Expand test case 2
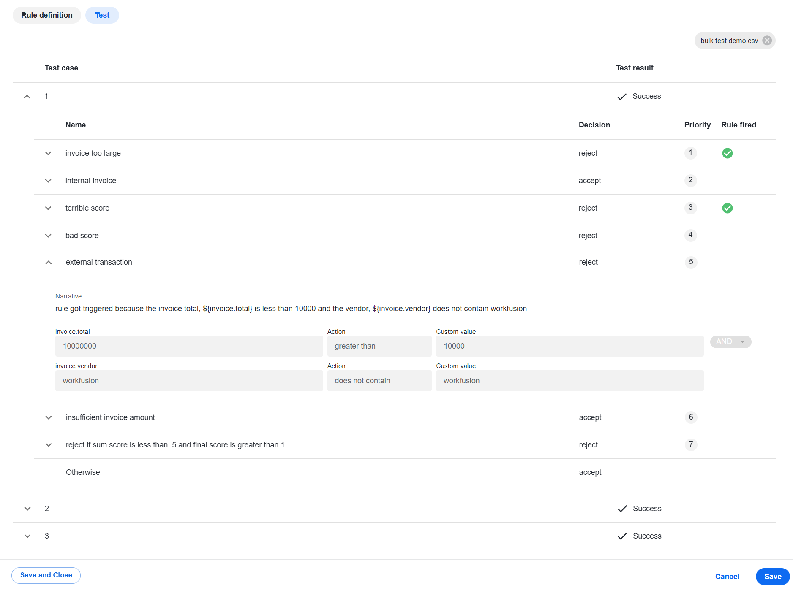Image resolution: width=793 pixels, height=593 pixels. (27, 509)
